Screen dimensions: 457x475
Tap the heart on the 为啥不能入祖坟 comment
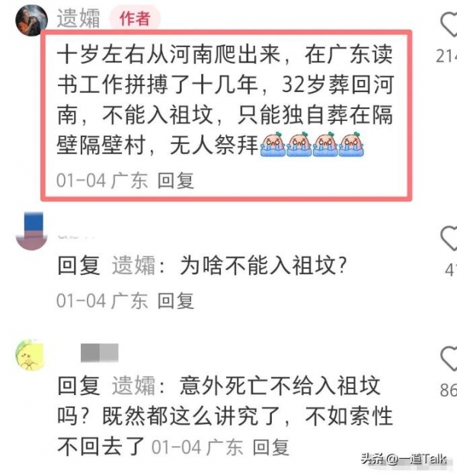point(449,238)
